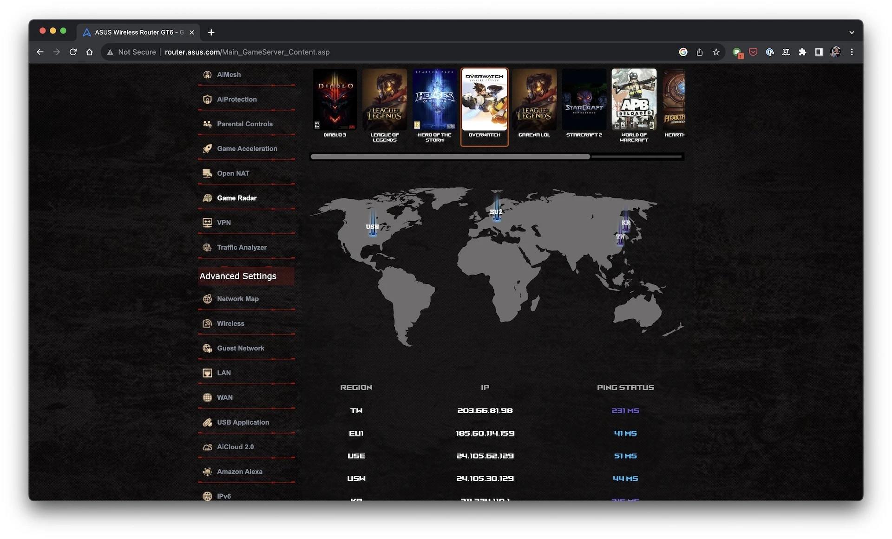Click the PING STATUS column header
Viewport: 892px width, 539px height.
[x=625, y=388]
